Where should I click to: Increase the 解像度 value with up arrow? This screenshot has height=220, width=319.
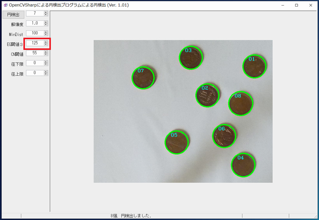(46, 22)
